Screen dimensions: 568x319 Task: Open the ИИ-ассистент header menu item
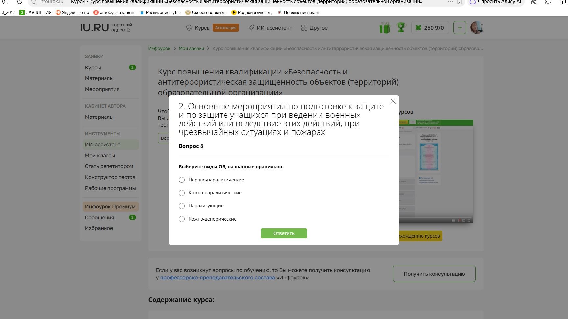[x=270, y=28]
